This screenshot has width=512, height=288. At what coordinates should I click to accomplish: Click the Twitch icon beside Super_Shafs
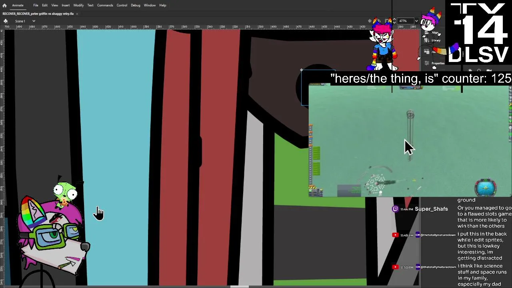[395, 209]
